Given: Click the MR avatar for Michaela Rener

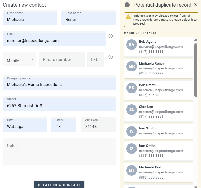Looking at the screenshot, I should (132, 66).
